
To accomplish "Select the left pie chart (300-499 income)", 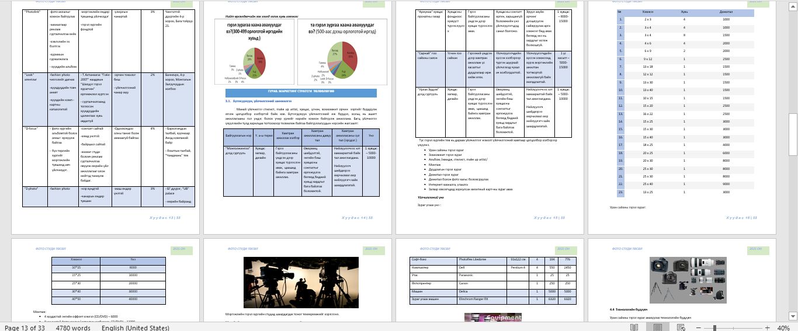I will coord(255,53).
